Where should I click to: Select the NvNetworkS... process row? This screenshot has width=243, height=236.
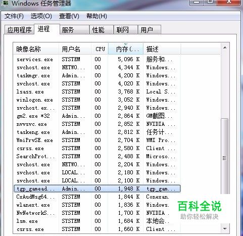(97, 213)
